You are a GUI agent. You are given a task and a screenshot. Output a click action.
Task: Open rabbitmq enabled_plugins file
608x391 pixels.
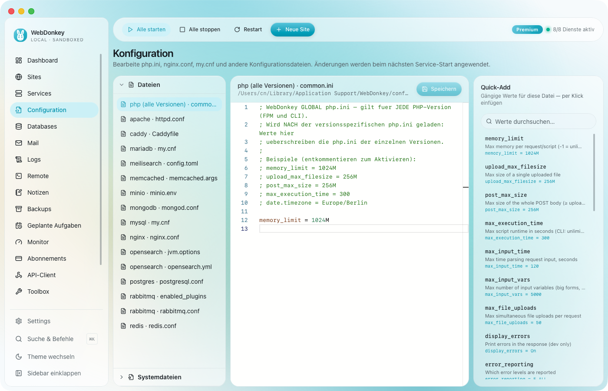click(169, 296)
